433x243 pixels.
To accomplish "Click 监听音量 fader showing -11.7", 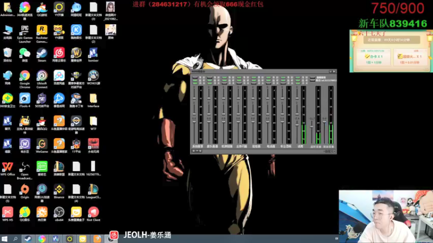I will click(312, 126).
